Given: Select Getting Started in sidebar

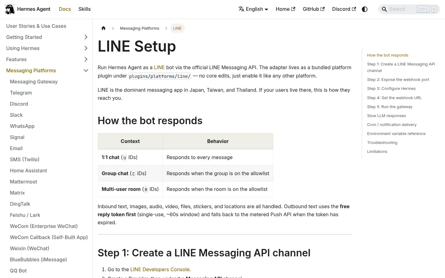Looking at the screenshot, I should pos(24,37).
